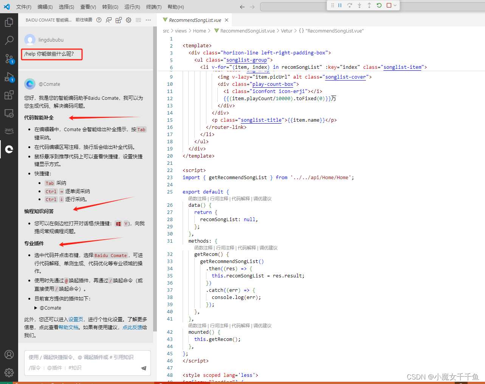The image size is (485, 384).
Task: Open the src breadcrumb dropdown
Action: click(x=166, y=31)
